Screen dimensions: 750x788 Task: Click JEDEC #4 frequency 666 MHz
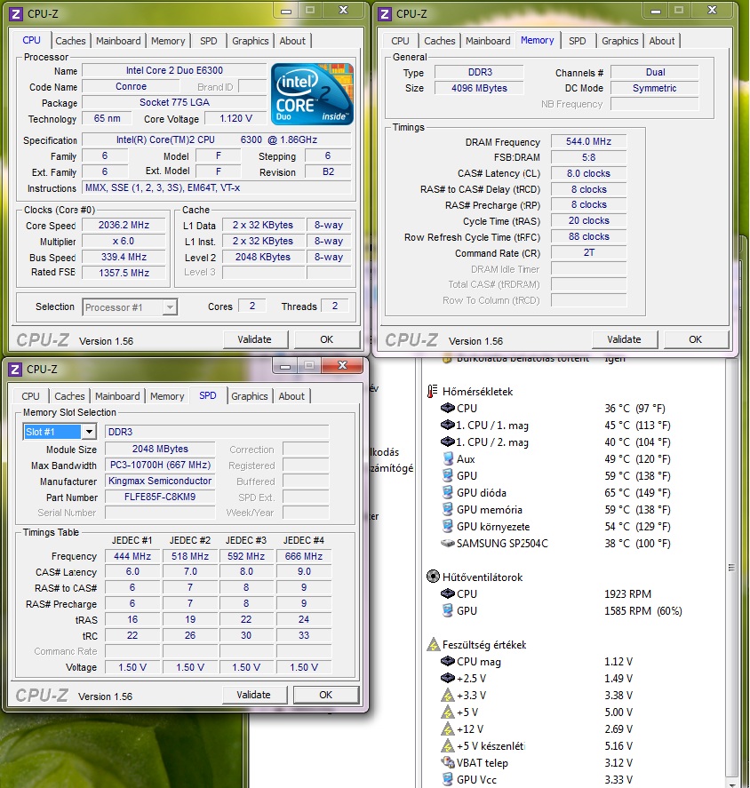(x=304, y=556)
